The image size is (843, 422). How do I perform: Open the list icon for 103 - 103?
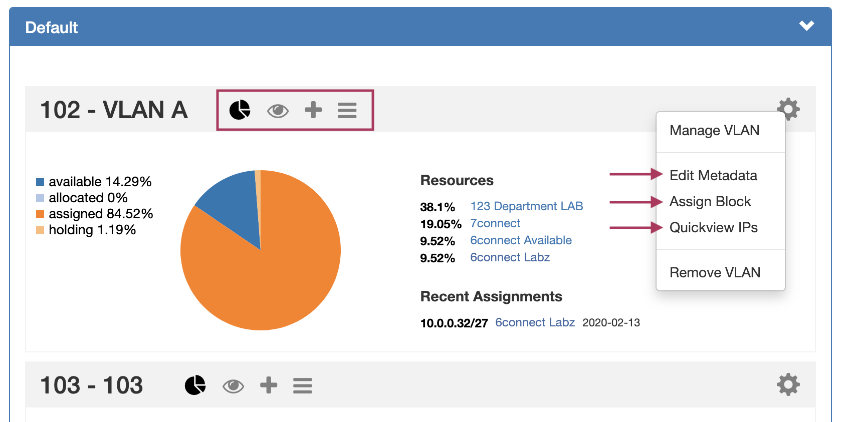point(302,385)
